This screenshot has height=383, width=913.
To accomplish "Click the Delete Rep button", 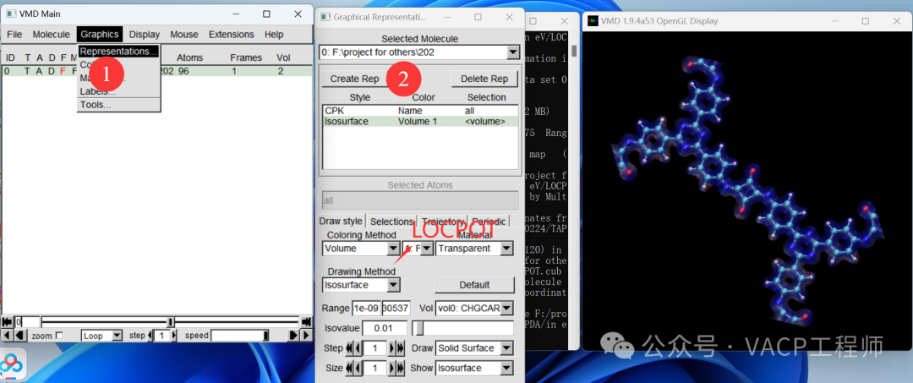I will tap(484, 79).
